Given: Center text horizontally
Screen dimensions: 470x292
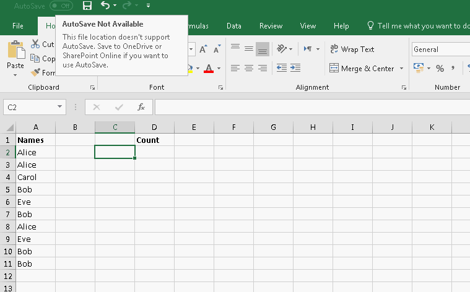Looking at the screenshot, I should pyautogui.click(x=249, y=68).
